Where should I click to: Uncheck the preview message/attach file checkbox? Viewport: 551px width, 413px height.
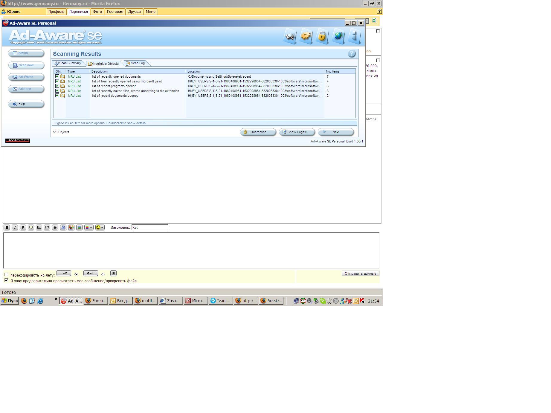pyautogui.click(x=6, y=280)
